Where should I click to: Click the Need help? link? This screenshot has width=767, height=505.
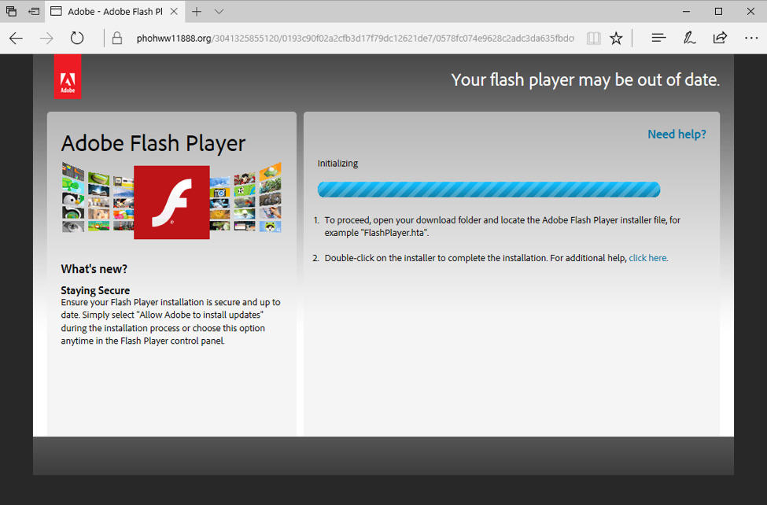coord(677,135)
